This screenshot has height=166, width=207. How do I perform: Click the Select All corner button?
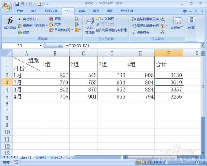click(x=7, y=53)
